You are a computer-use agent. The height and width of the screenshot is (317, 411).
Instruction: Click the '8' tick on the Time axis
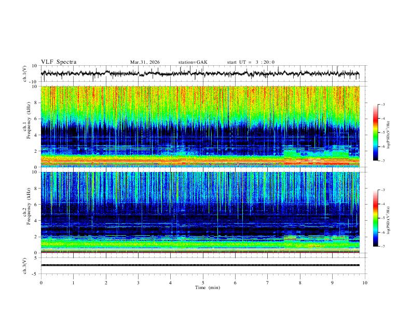(x=300, y=283)
